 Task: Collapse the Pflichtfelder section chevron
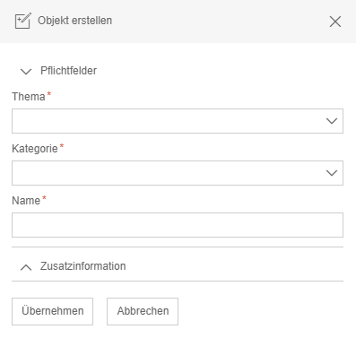(26, 72)
